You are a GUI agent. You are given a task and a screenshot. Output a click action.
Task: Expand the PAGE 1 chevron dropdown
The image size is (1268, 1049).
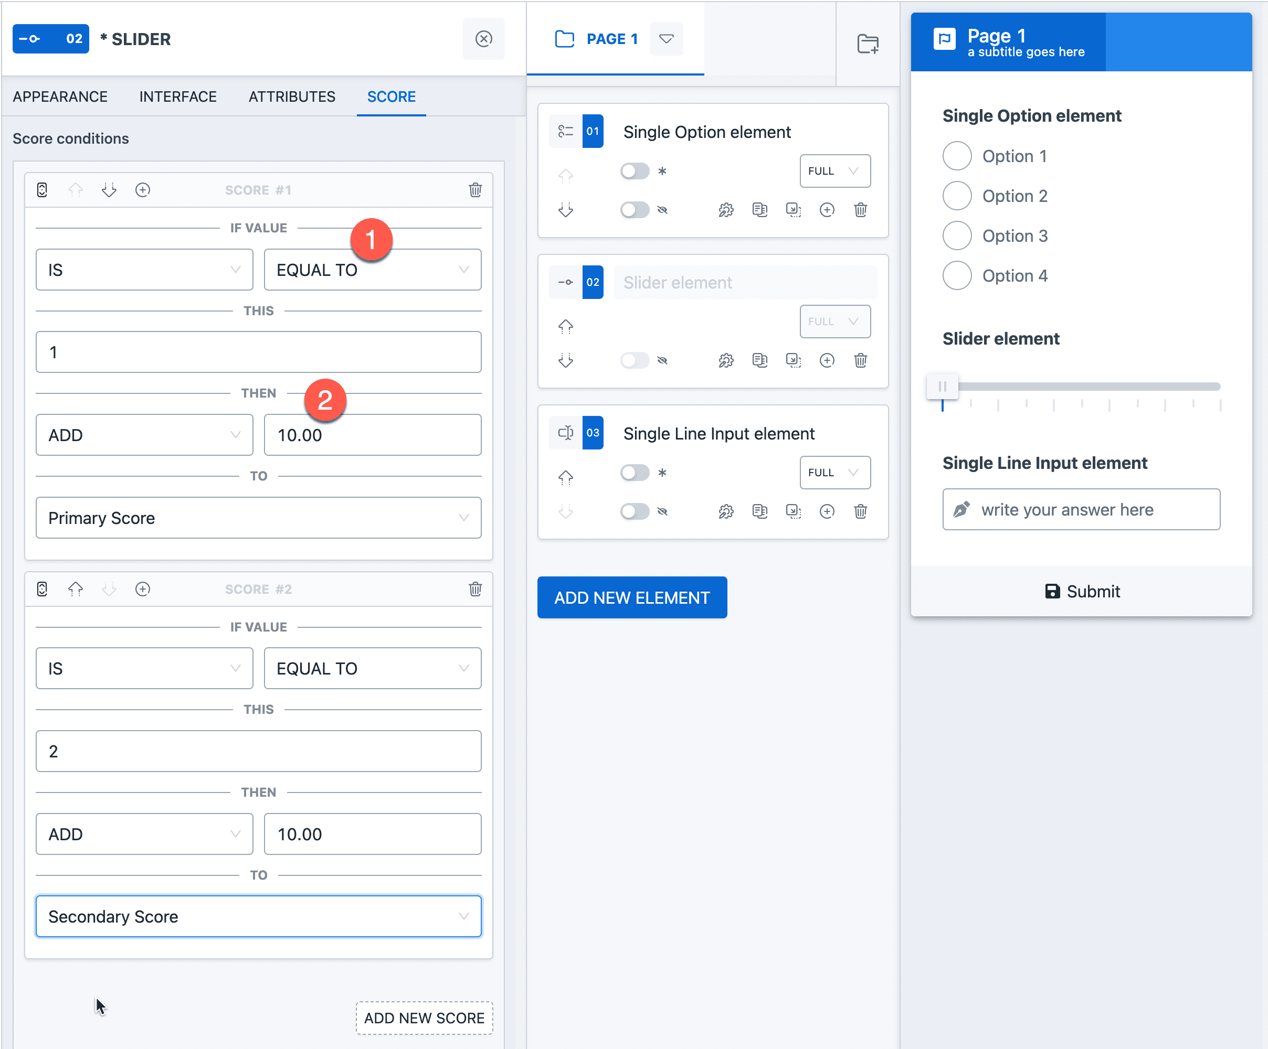666,39
